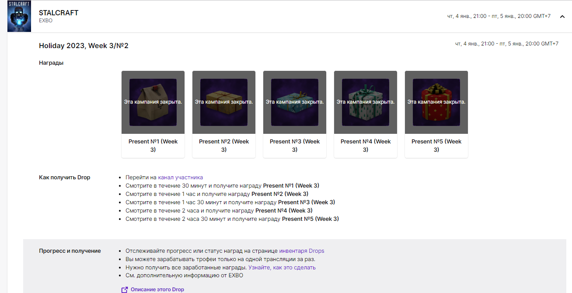Select the "Present №4 (Week 3)" caption

click(x=366, y=146)
